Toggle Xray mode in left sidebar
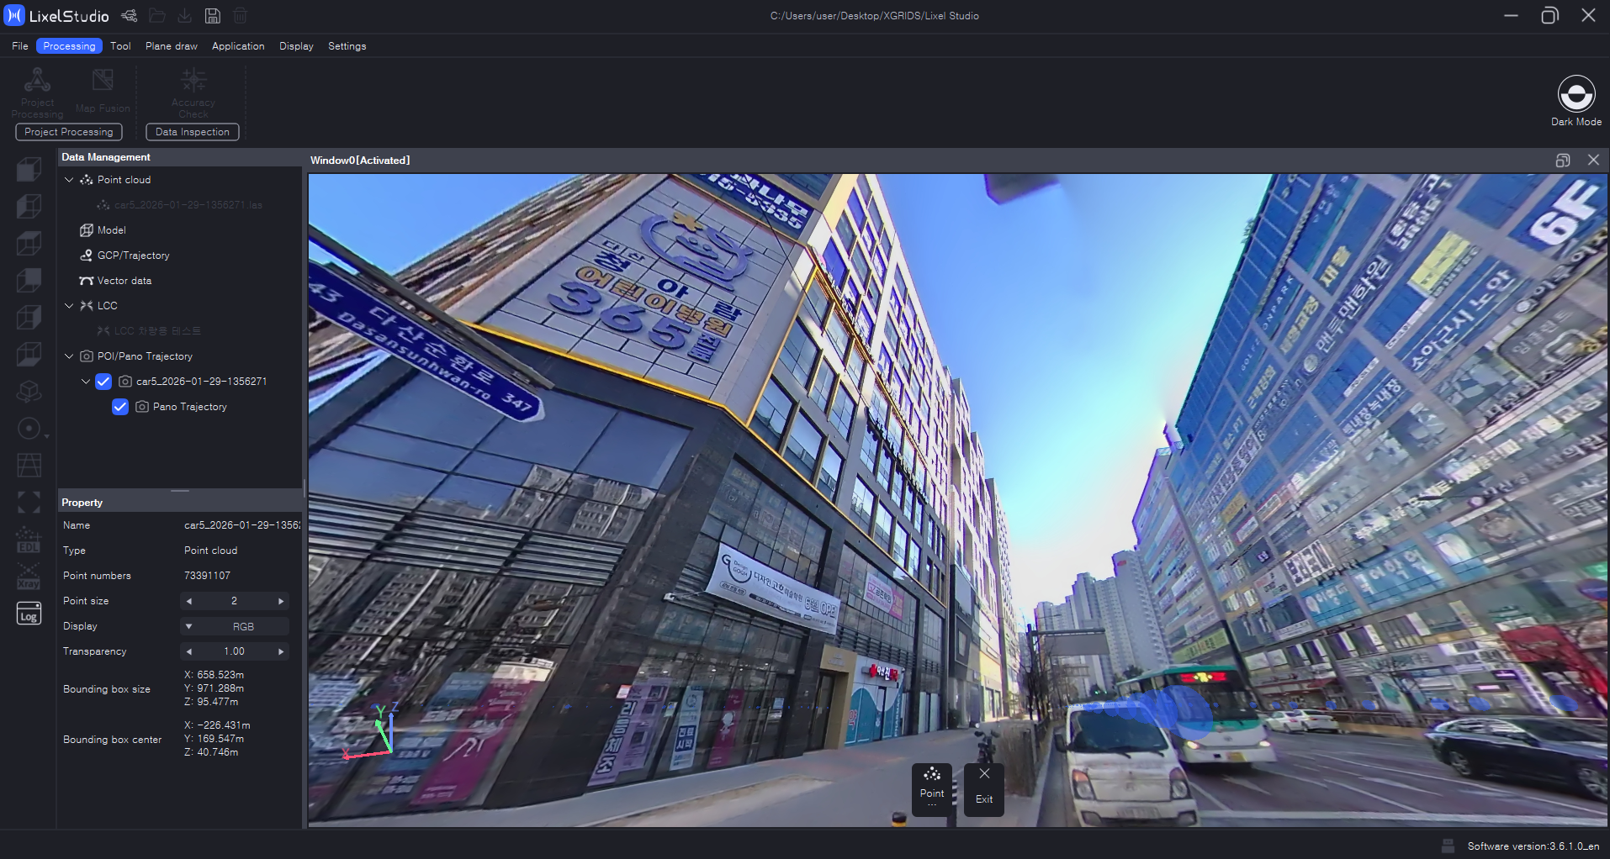The image size is (1610, 859). (29, 577)
